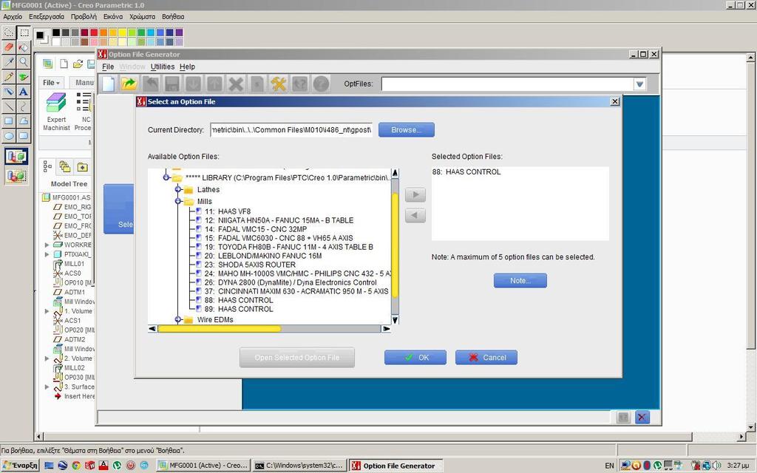Select option file 11: HAAS VF8

pyautogui.click(x=228, y=211)
